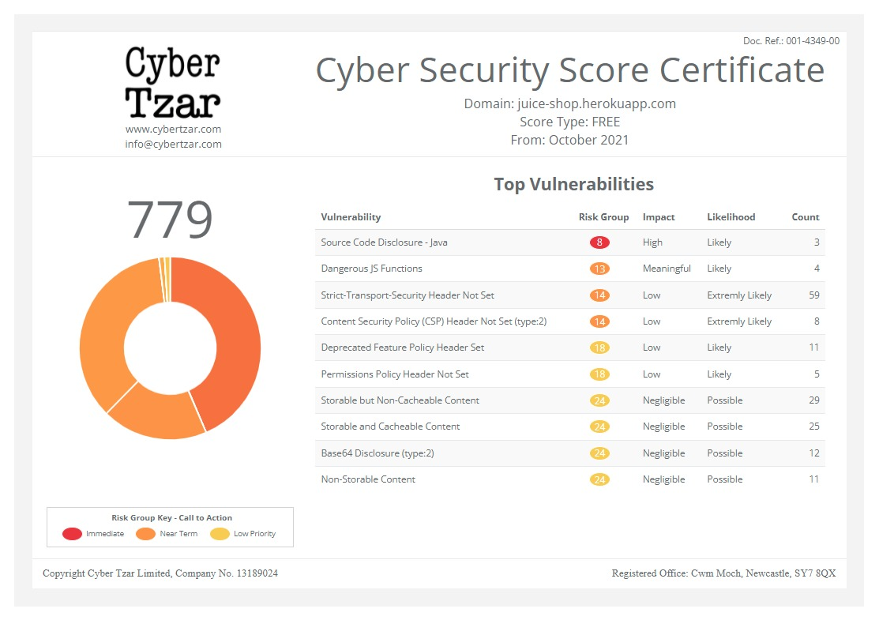
Task: Open the Risk Group Key panel
Action: pos(170,526)
